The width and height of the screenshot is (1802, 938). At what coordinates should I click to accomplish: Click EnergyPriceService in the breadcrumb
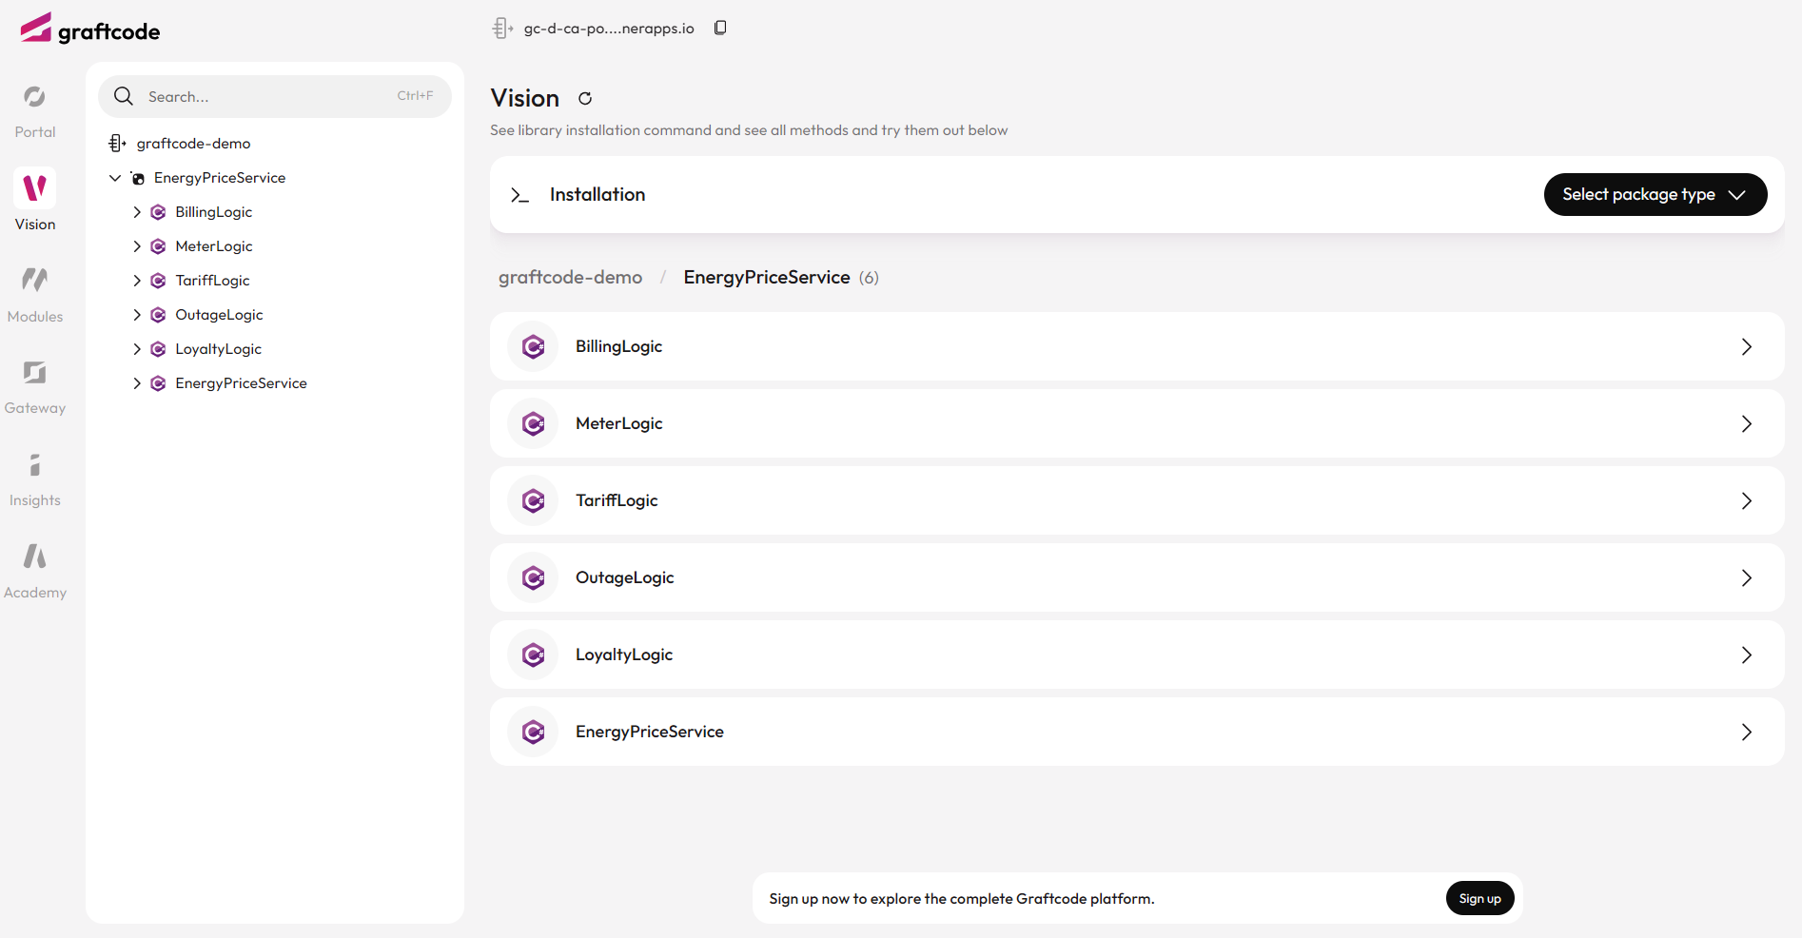coord(767,277)
